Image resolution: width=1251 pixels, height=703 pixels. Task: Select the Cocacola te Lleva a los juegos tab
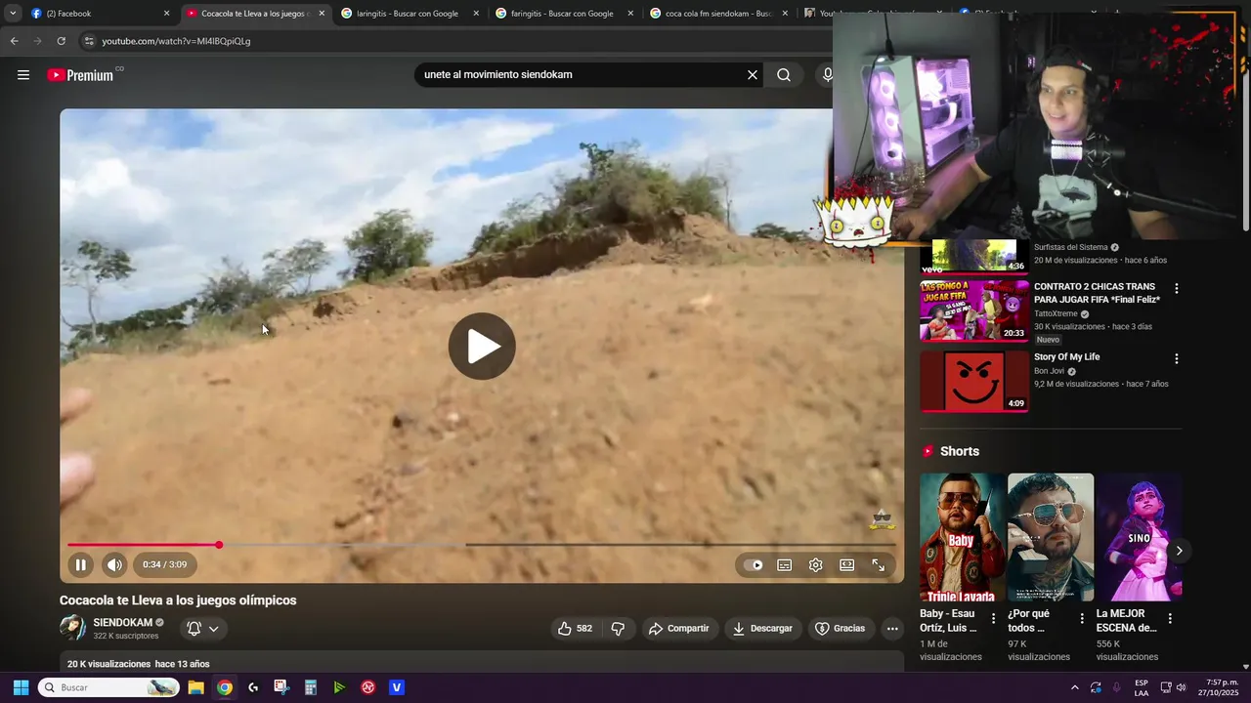[256, 14]
